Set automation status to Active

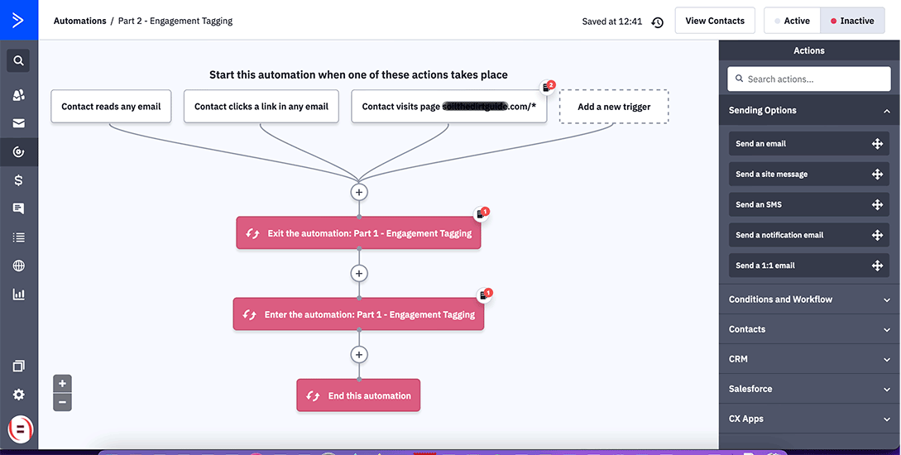(x=792, y=21)
